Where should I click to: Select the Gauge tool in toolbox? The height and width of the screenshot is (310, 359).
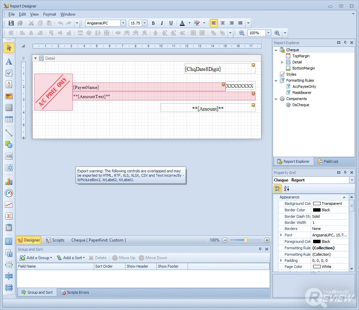pos(9,193)
